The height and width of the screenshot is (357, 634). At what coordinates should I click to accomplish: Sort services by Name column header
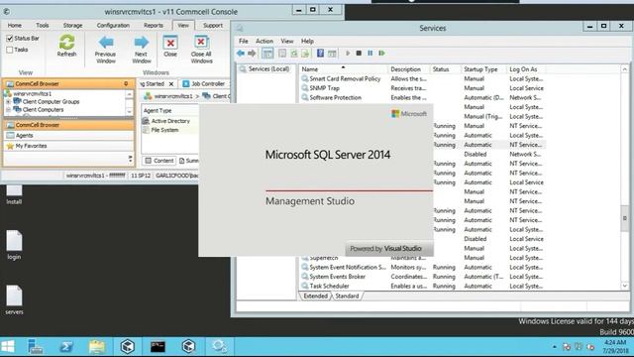343,69
